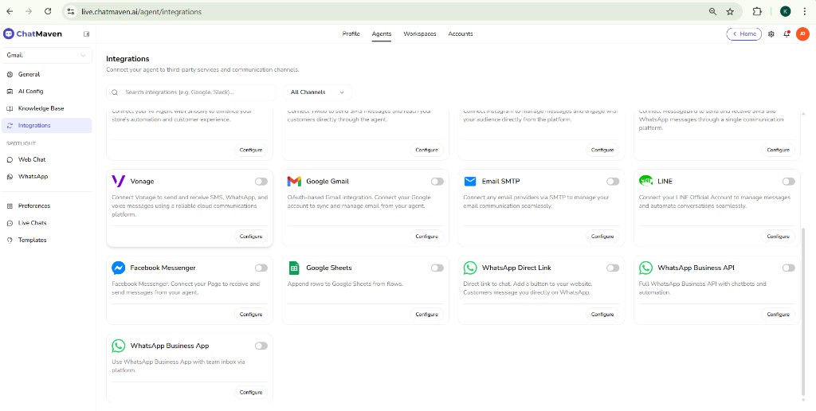Configure the Google Sheets integration
The width and height of the screenshot is (816, 411).
427,315
